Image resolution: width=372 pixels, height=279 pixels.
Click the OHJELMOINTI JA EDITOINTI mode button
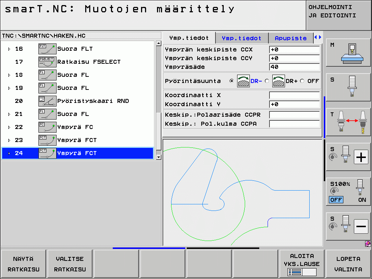(x=339, y=15)
